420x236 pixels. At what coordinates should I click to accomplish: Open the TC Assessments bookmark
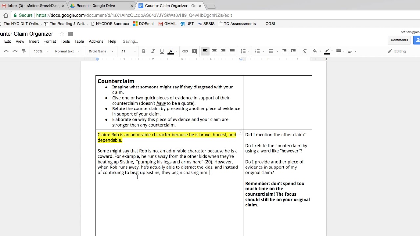(237, 24)
